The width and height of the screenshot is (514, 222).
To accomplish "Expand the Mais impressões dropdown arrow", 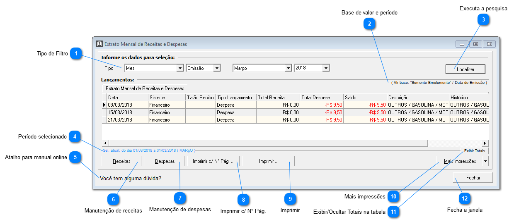I will pos(485,161).
